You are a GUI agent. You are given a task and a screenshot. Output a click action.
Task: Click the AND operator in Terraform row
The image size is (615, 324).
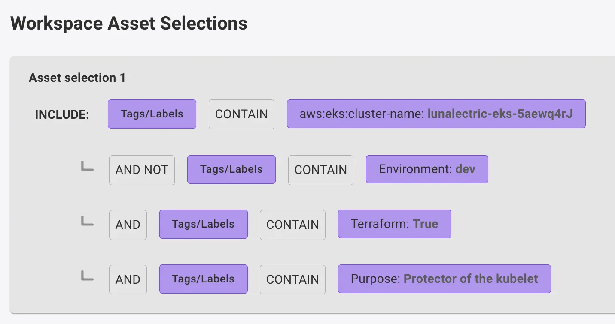point(128,225)
